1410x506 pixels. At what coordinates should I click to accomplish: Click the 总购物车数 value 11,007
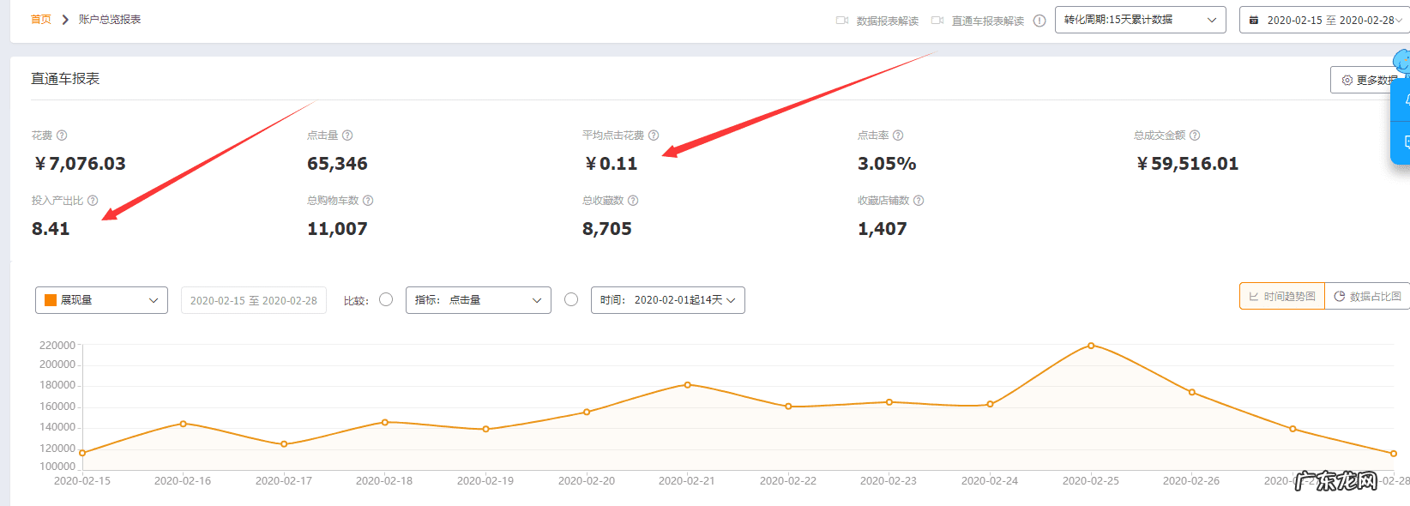[x=337, y=229]
